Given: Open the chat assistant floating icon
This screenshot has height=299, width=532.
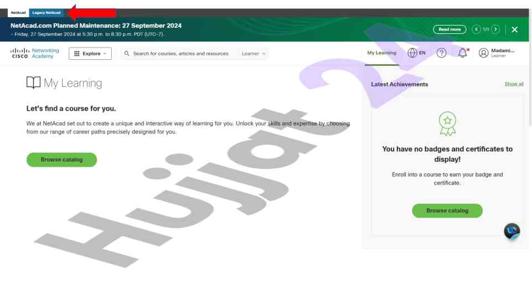Looking at the screenshot, I should [x=512, y=231].
